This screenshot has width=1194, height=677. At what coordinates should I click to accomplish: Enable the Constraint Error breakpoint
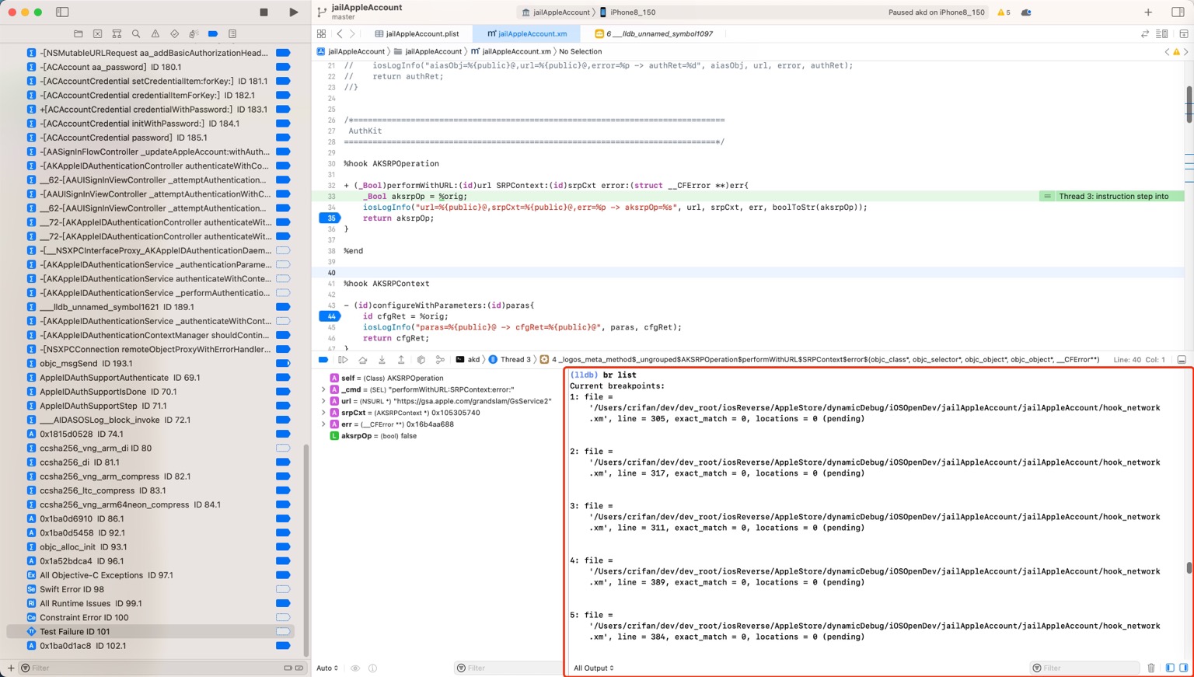click(283, 618)
